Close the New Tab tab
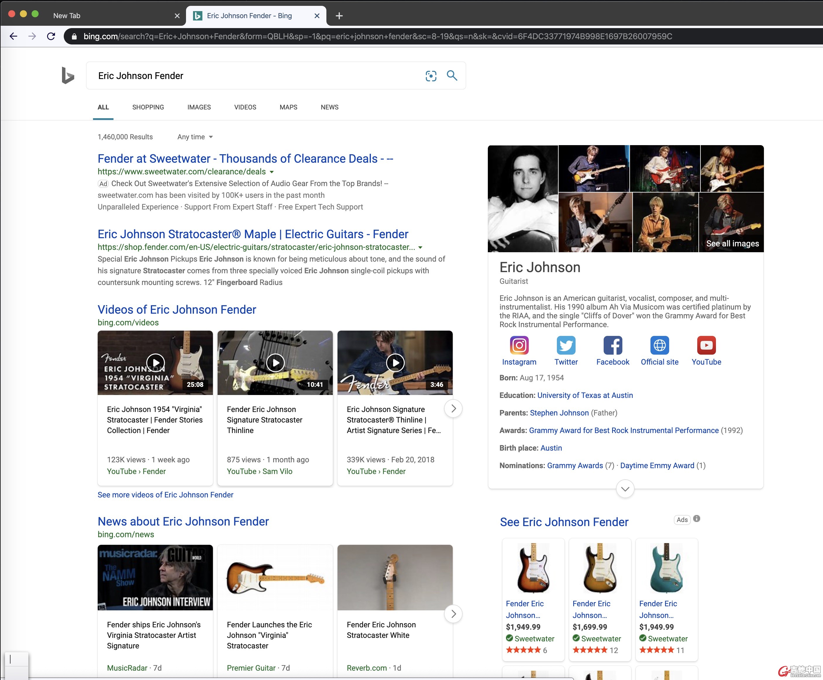 pyautogui.click(x=177, y=16)
